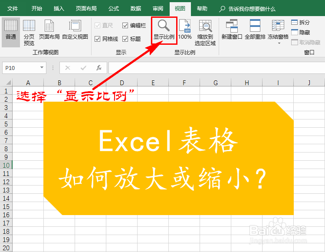Open the Zoom (显示比例) dialog
325x252 pixels.
(164, 30)
